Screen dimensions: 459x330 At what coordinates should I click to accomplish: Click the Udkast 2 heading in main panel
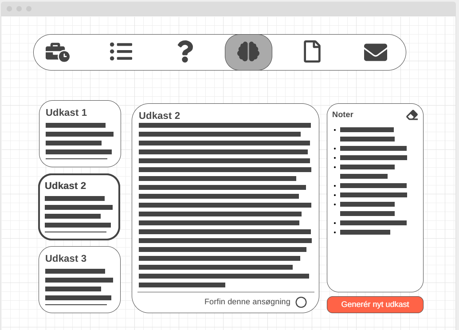[x=159, y=116]
